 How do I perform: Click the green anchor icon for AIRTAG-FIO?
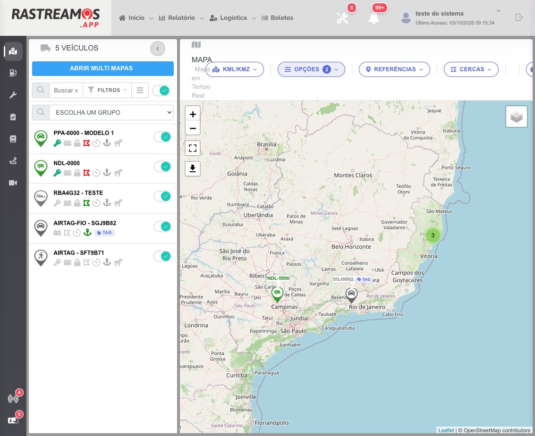click(x=88, y=233)
